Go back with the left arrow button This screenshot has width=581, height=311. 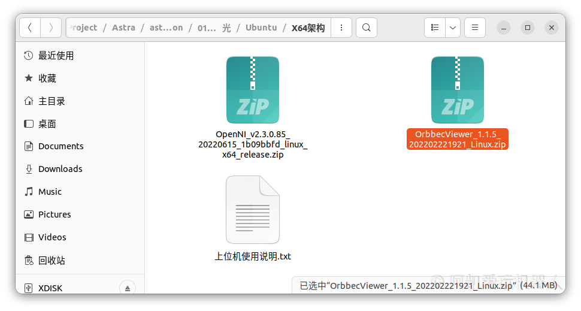coord(30,28)
